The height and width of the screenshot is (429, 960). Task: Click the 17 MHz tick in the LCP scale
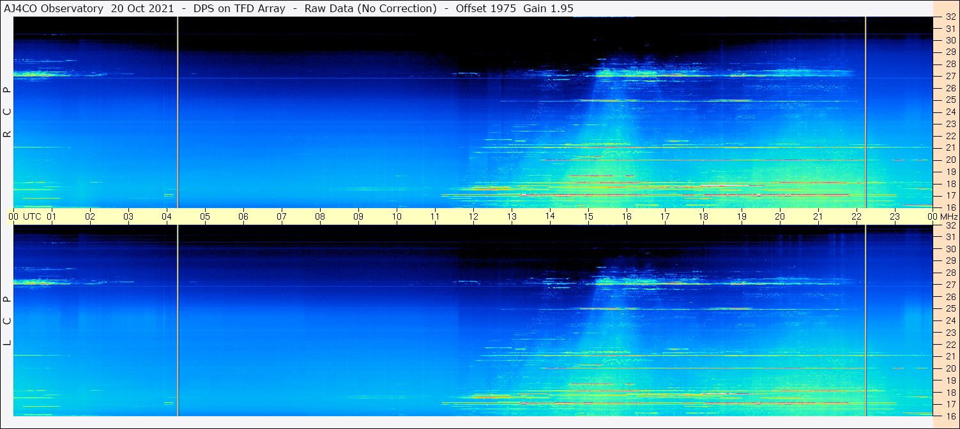tap(950, 404)
